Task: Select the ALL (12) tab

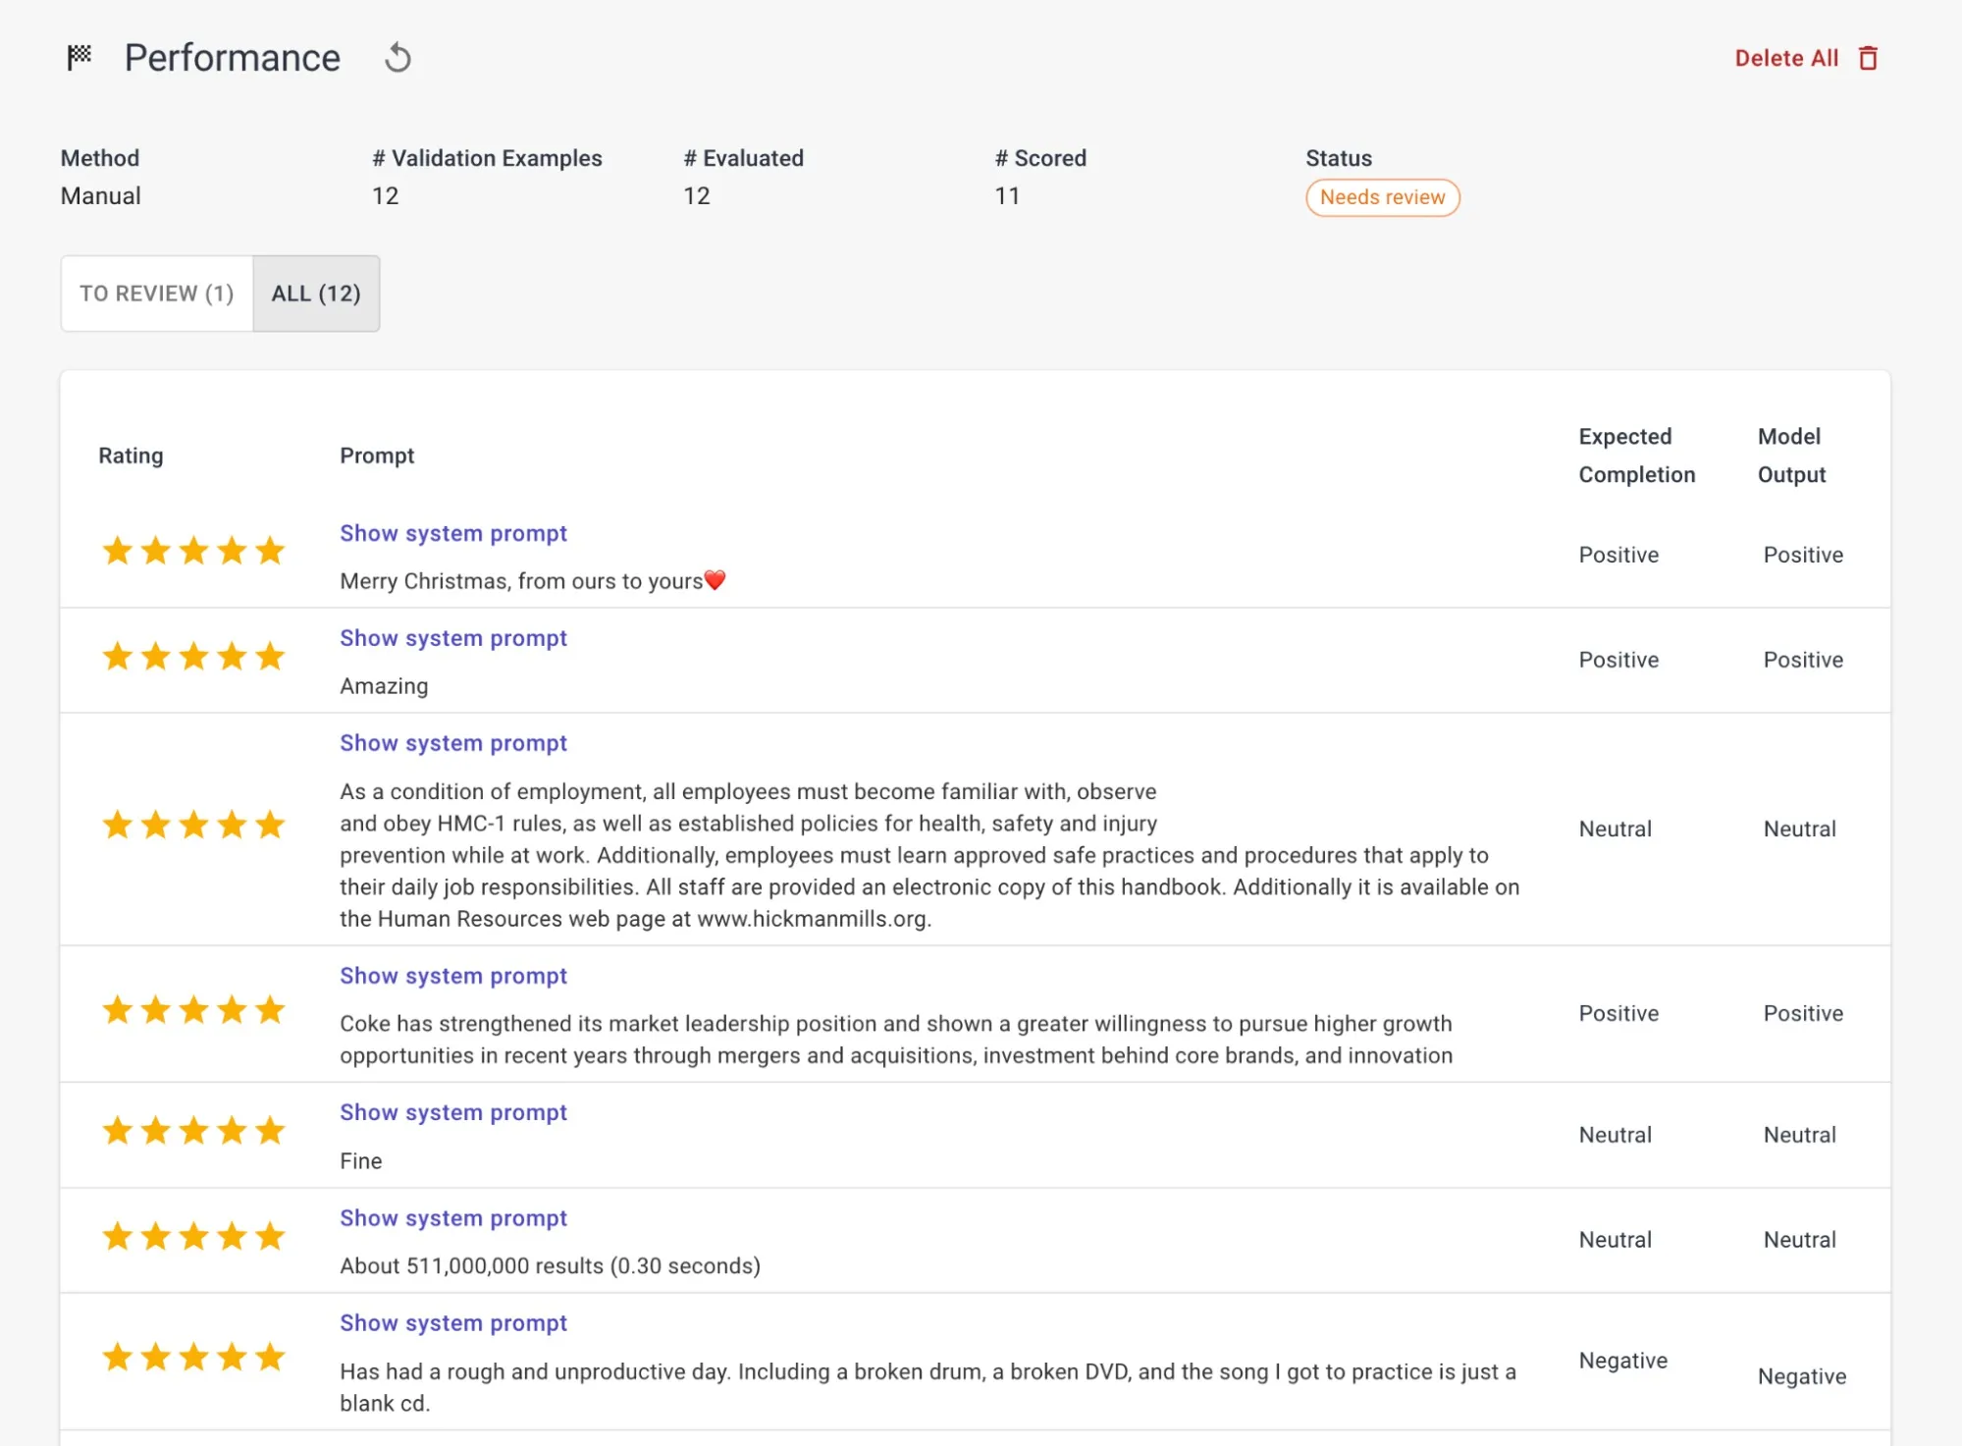Action: pos(316,294)
